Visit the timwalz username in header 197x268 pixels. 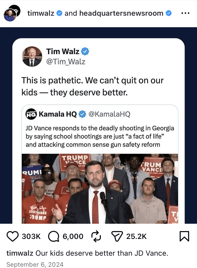coord(41,13)
